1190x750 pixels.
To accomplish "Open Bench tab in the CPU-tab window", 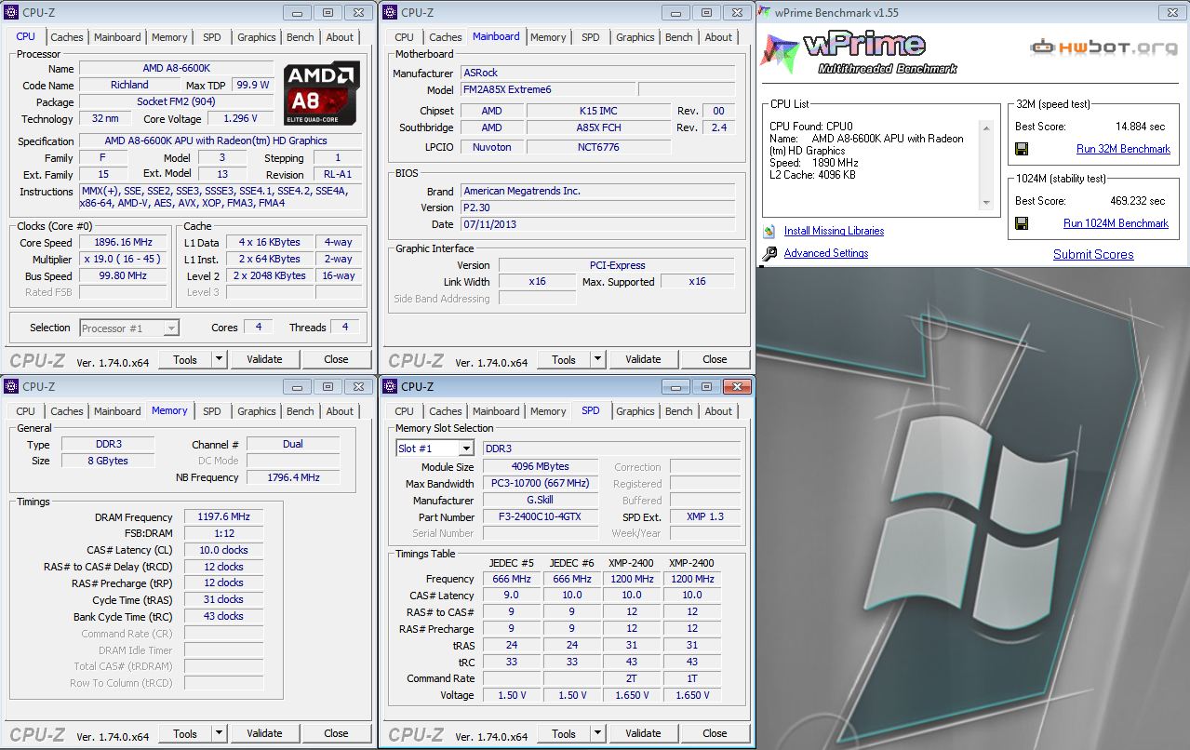I will (x=301, y=37).
